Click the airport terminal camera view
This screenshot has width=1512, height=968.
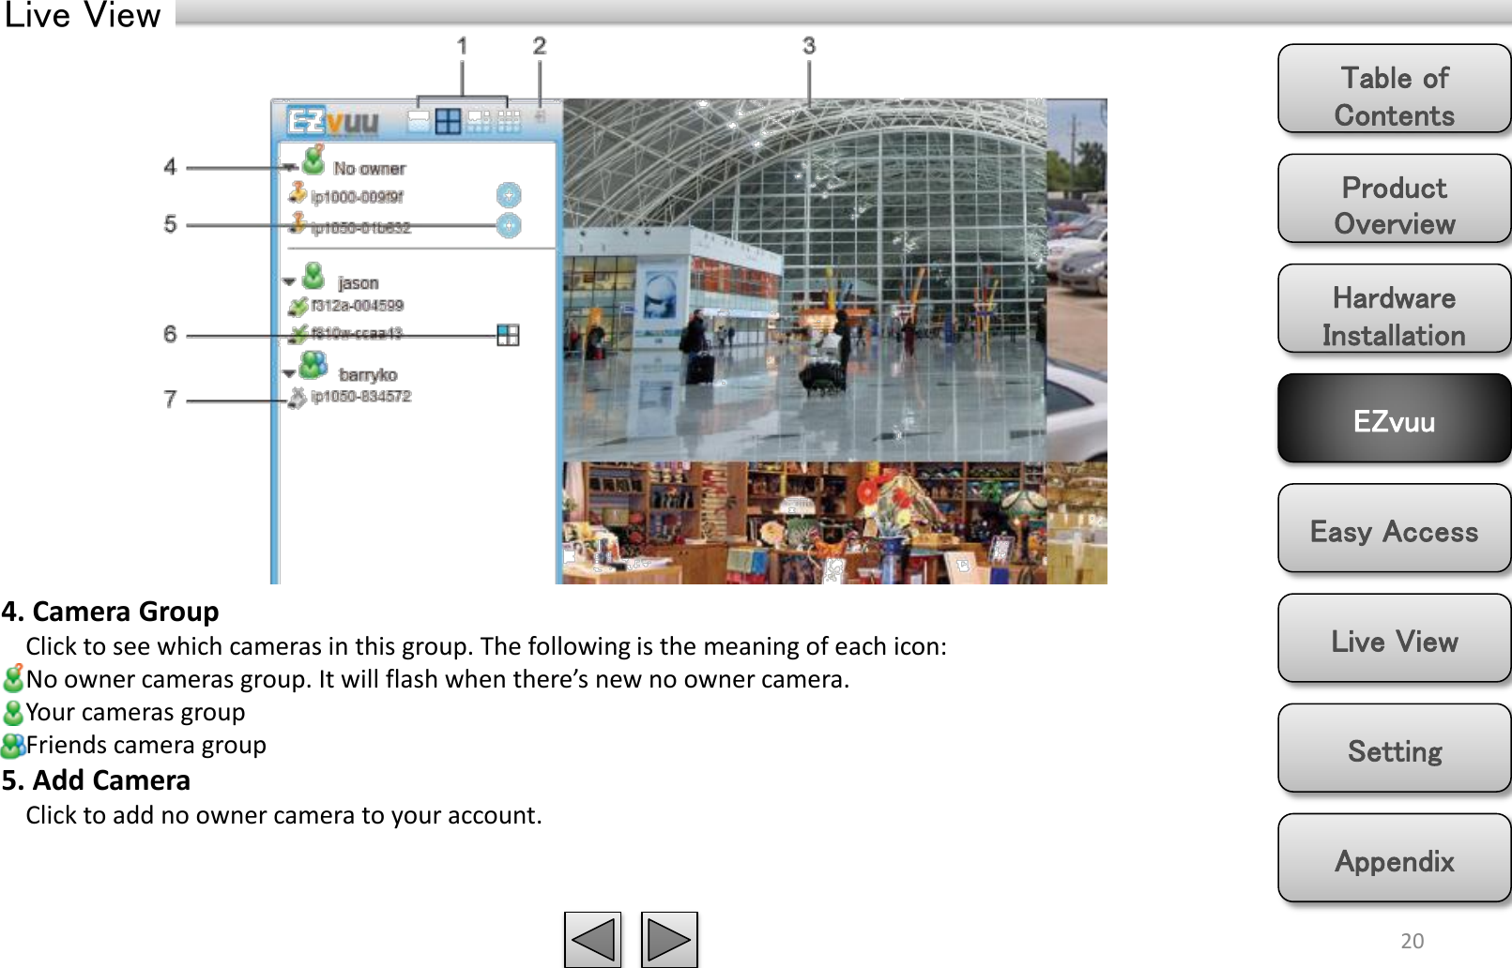[804, 280]
